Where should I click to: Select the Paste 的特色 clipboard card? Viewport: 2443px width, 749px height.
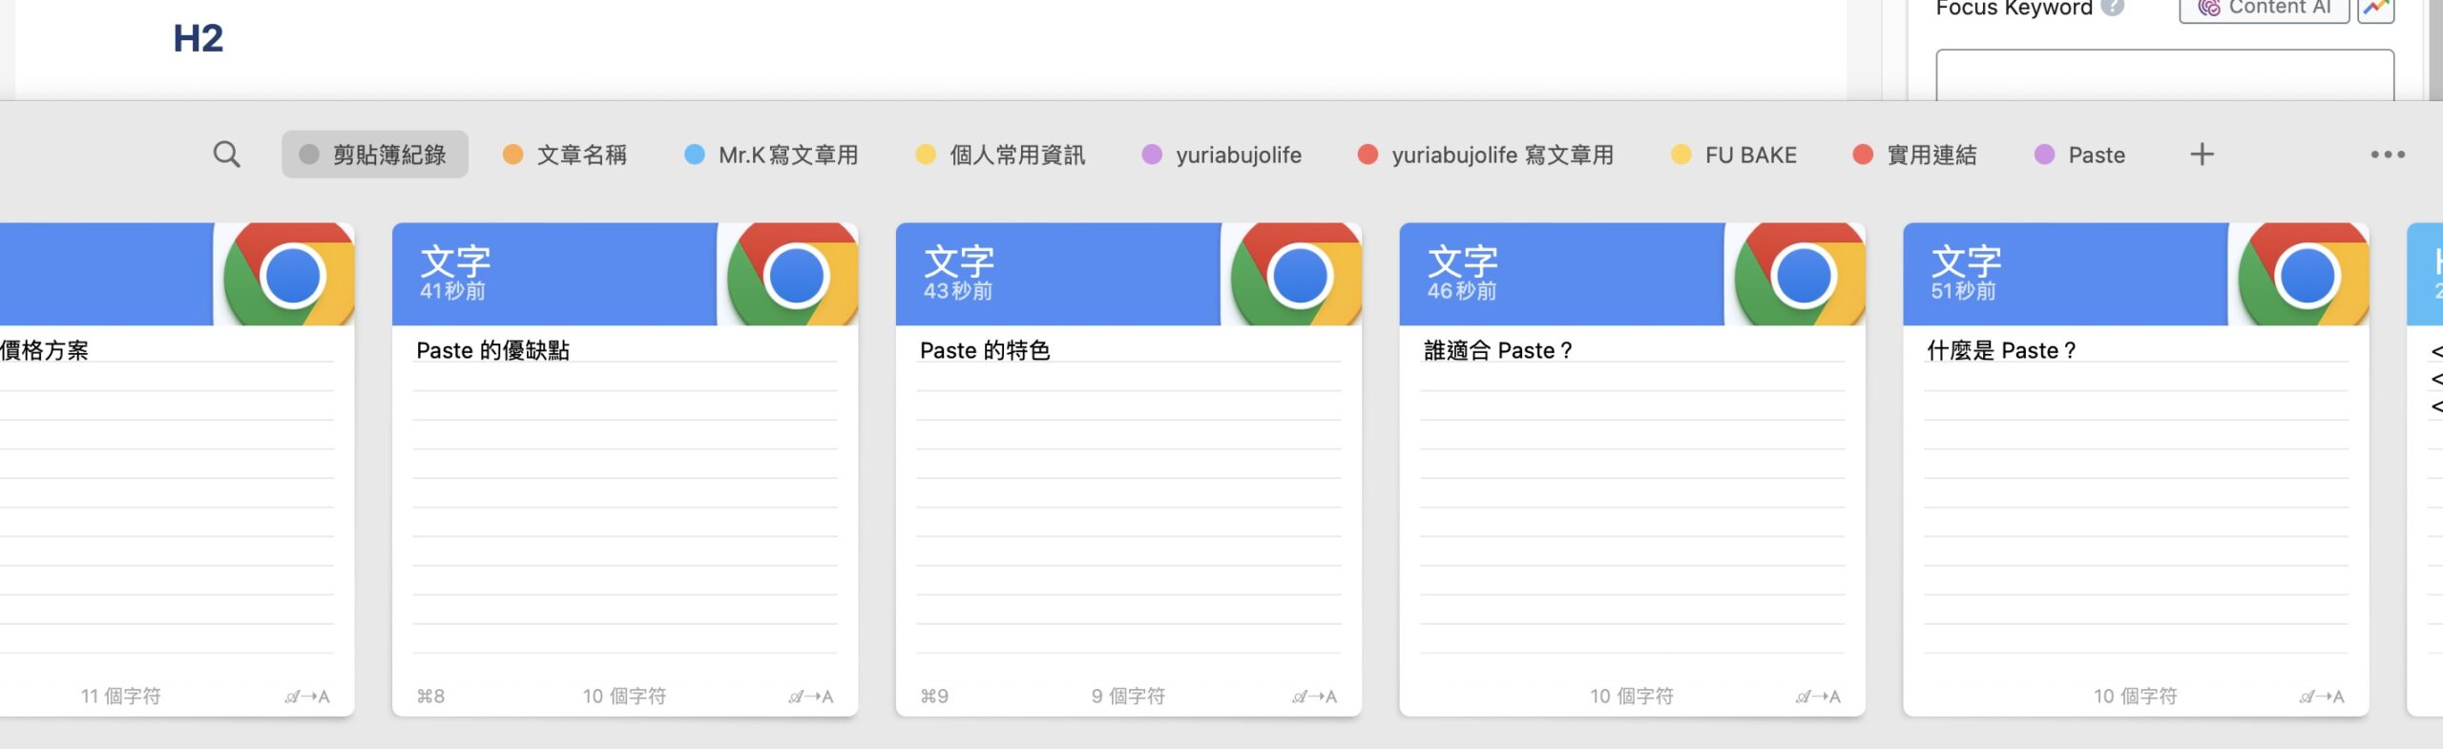[1129, 469]
